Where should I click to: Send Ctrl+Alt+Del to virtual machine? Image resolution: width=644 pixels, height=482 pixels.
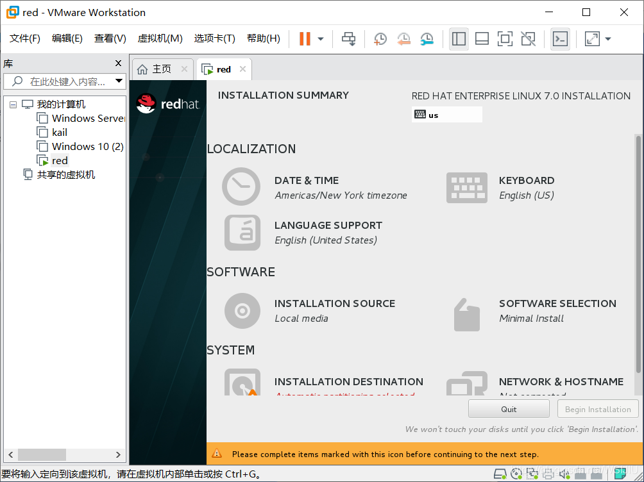[x=349, y=39]
